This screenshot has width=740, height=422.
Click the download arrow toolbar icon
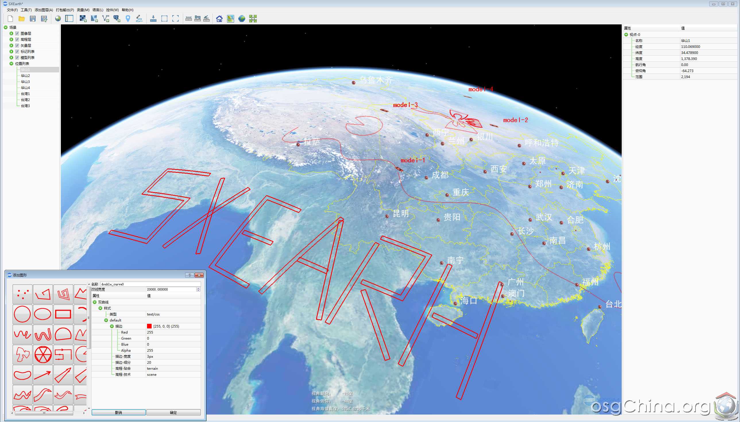(153, 19)
